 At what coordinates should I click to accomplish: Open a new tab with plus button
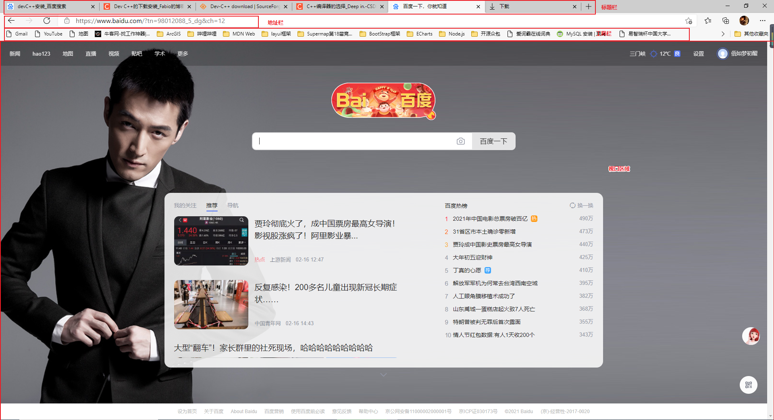(x=589, y=6)
